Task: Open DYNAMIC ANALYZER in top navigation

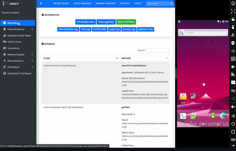Action: 106,4
